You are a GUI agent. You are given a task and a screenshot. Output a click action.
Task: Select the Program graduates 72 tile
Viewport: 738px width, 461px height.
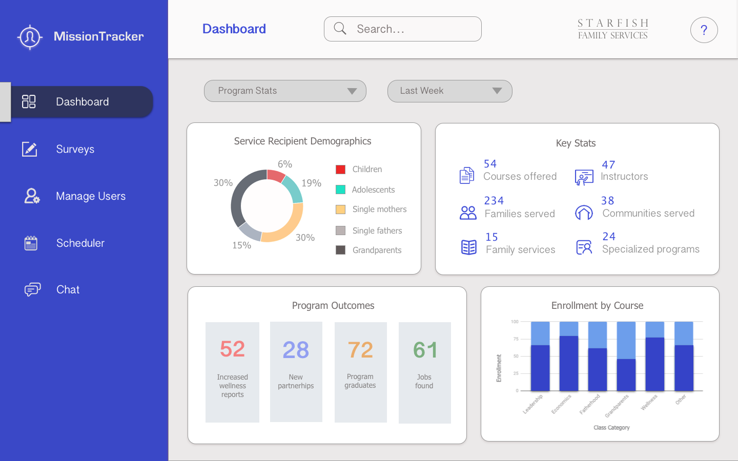pos(360,372)
